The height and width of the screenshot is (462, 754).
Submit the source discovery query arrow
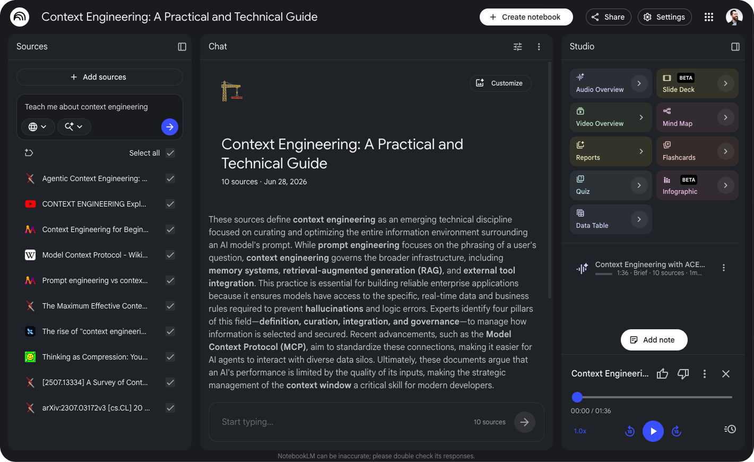(170, 127)
